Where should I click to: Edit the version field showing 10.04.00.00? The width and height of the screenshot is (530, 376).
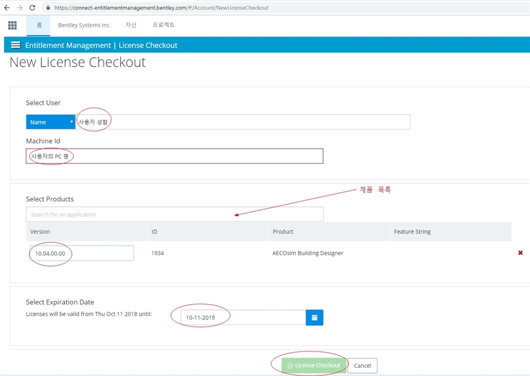[x=81, y=253]
